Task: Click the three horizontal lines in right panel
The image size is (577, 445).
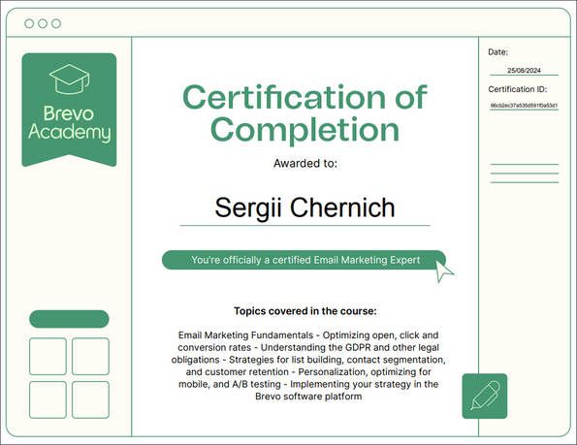Action: point(525,174)
